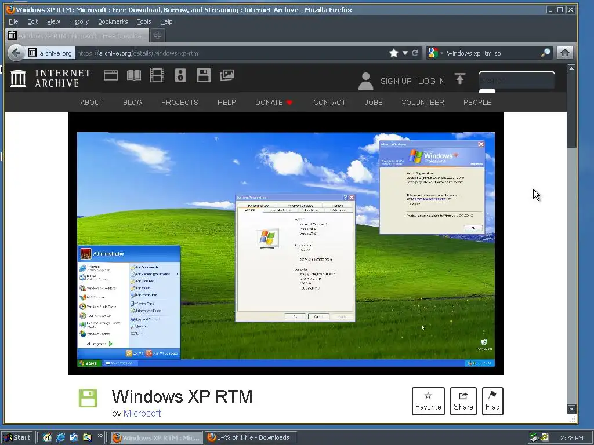Open the File menu
594x445 pixels.
click(x=13, y=21)
